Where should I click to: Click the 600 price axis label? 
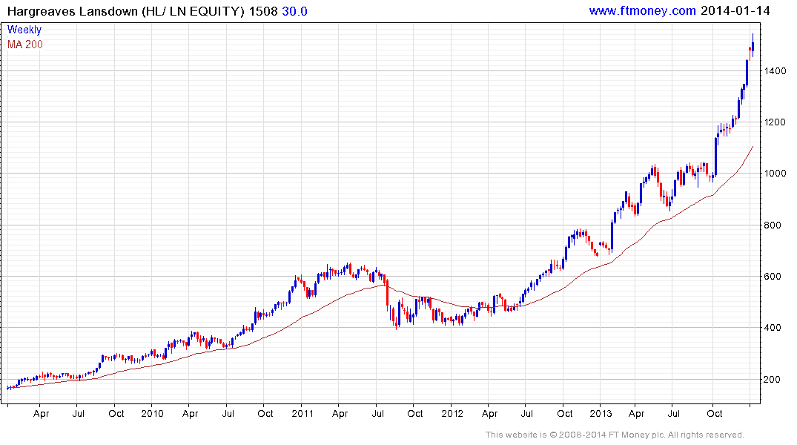(773, 277)
